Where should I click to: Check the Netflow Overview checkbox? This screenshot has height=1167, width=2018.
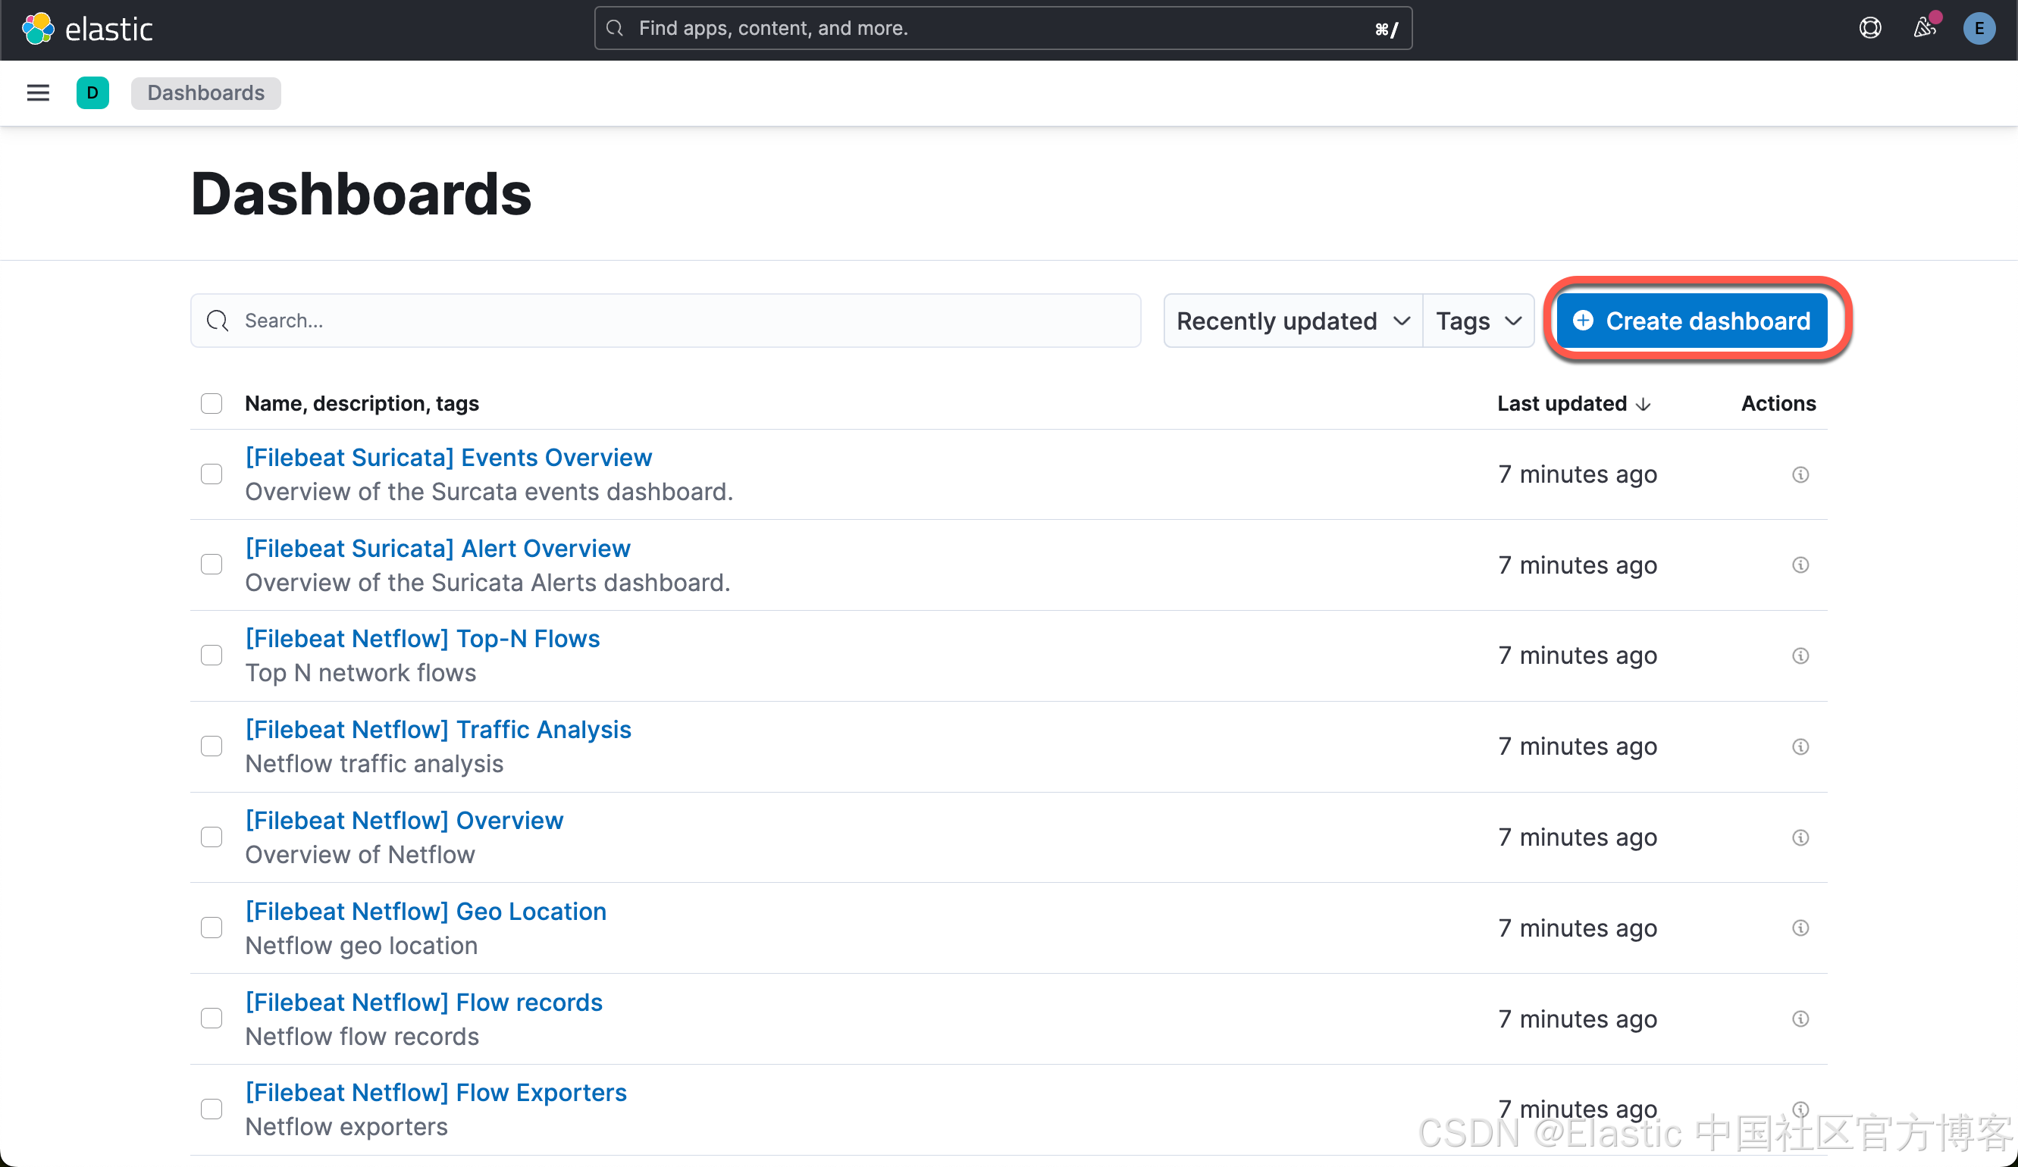click(212, 837)
